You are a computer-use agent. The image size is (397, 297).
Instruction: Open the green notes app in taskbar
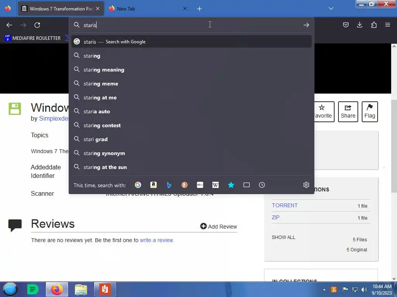33,289
